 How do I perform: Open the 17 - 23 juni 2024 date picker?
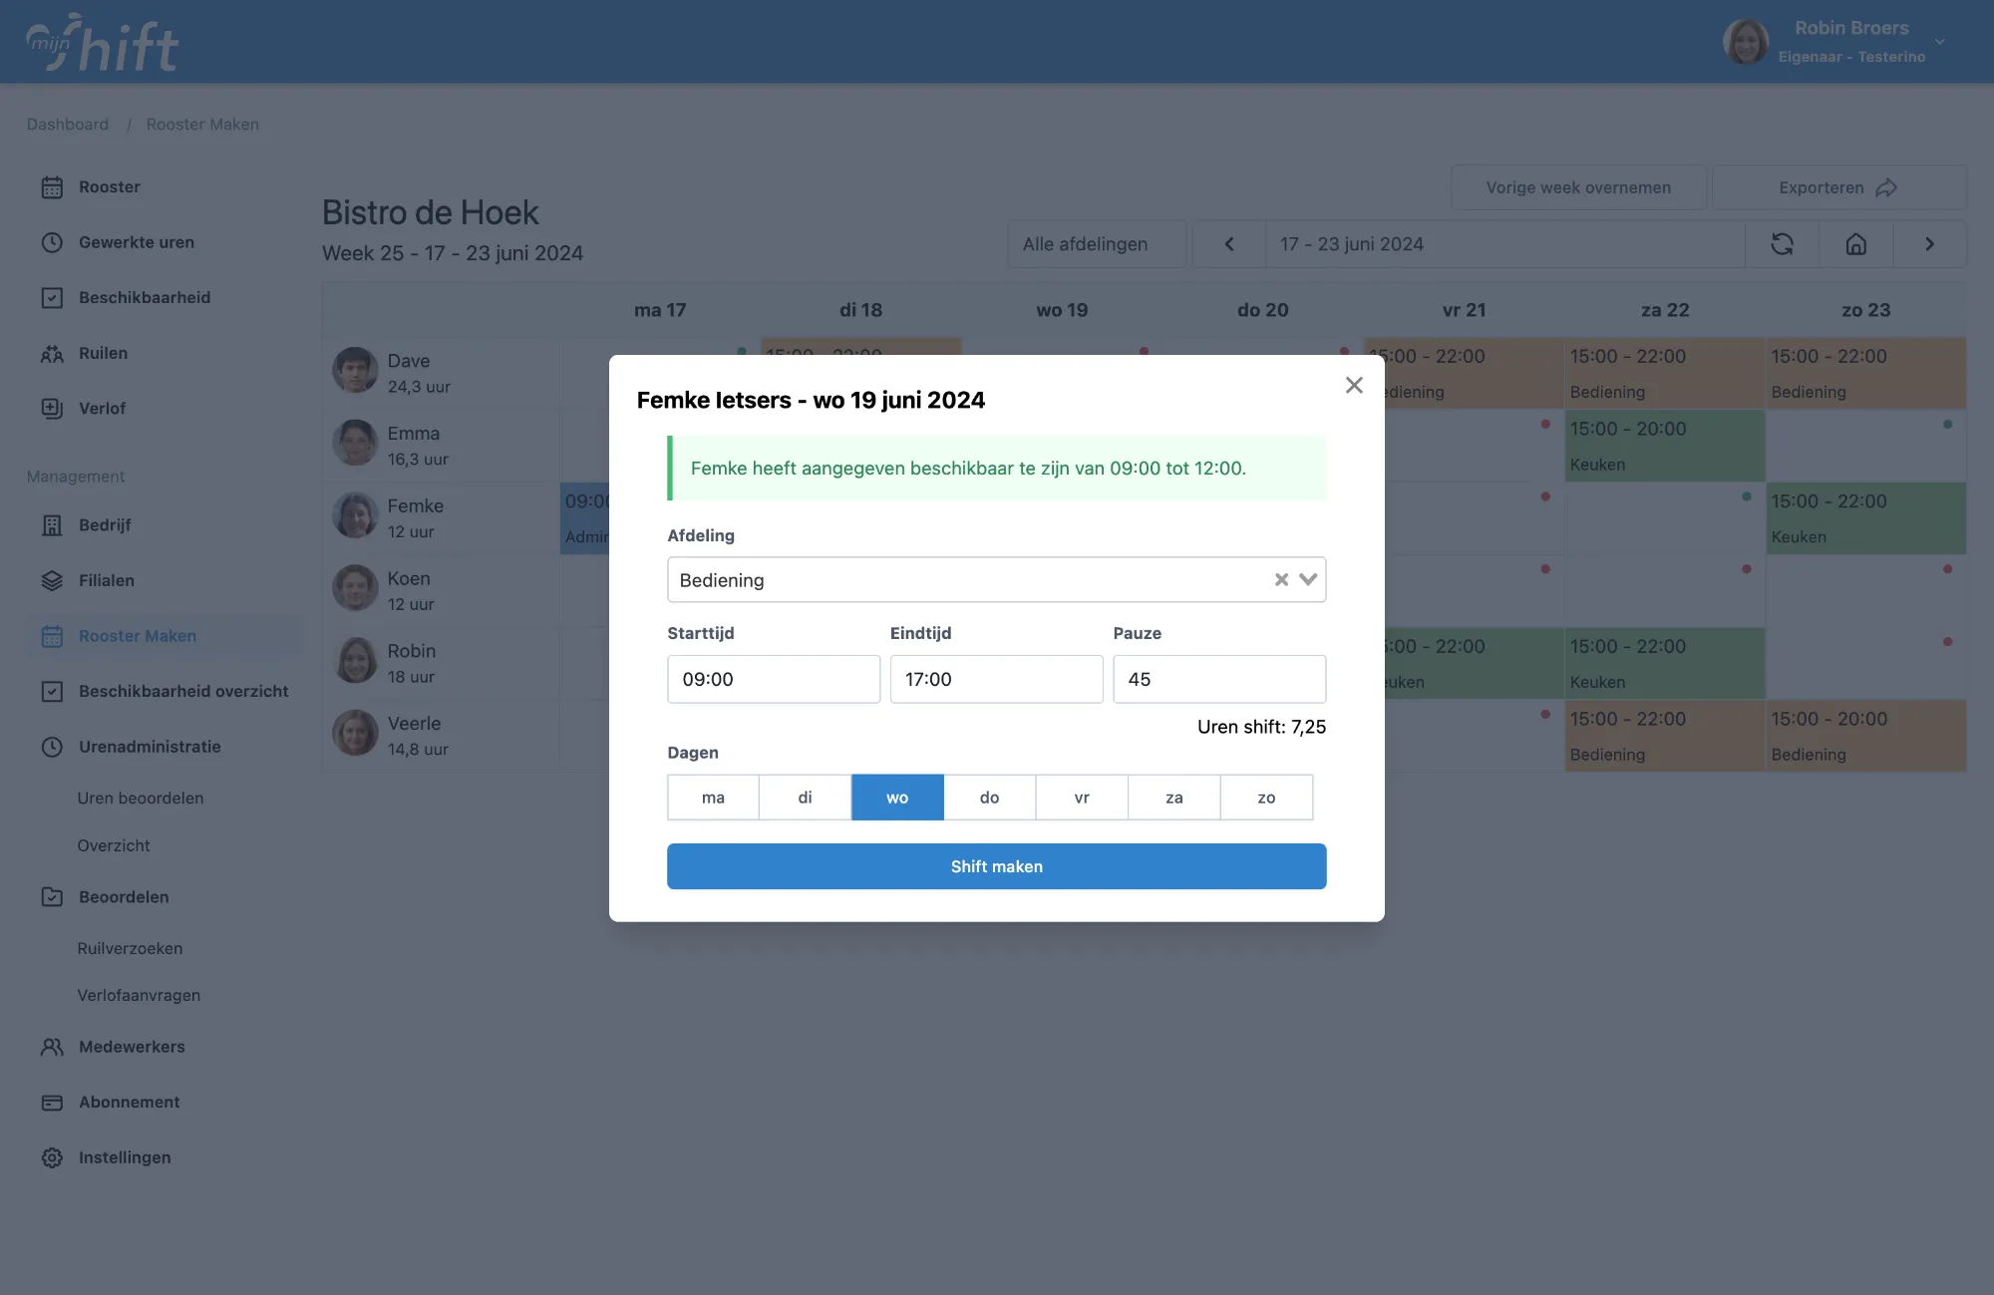click(1504, 244)
